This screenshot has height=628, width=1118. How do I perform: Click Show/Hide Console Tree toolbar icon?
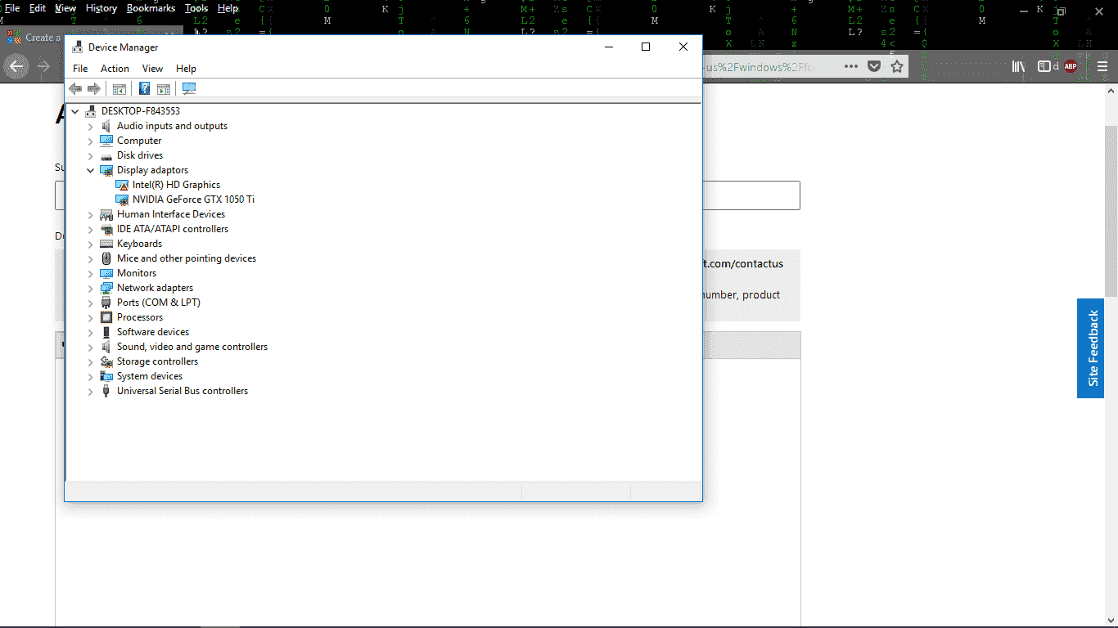[x=119, y=88]
